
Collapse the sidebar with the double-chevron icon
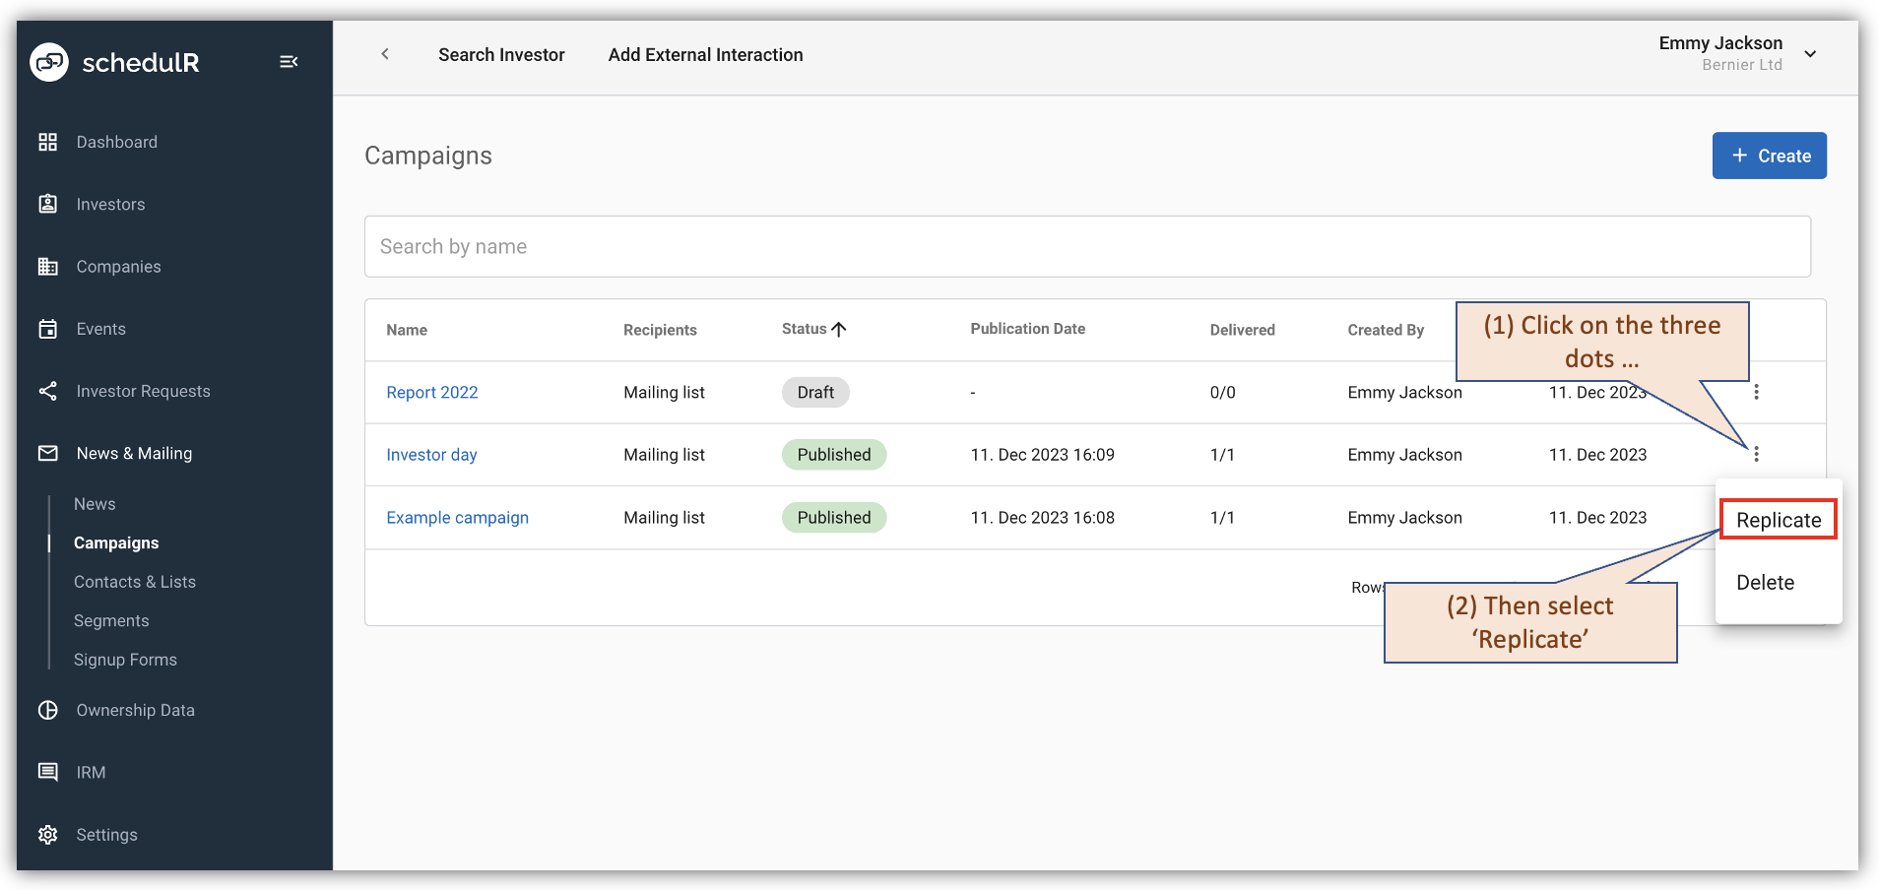tap(289, 61)
